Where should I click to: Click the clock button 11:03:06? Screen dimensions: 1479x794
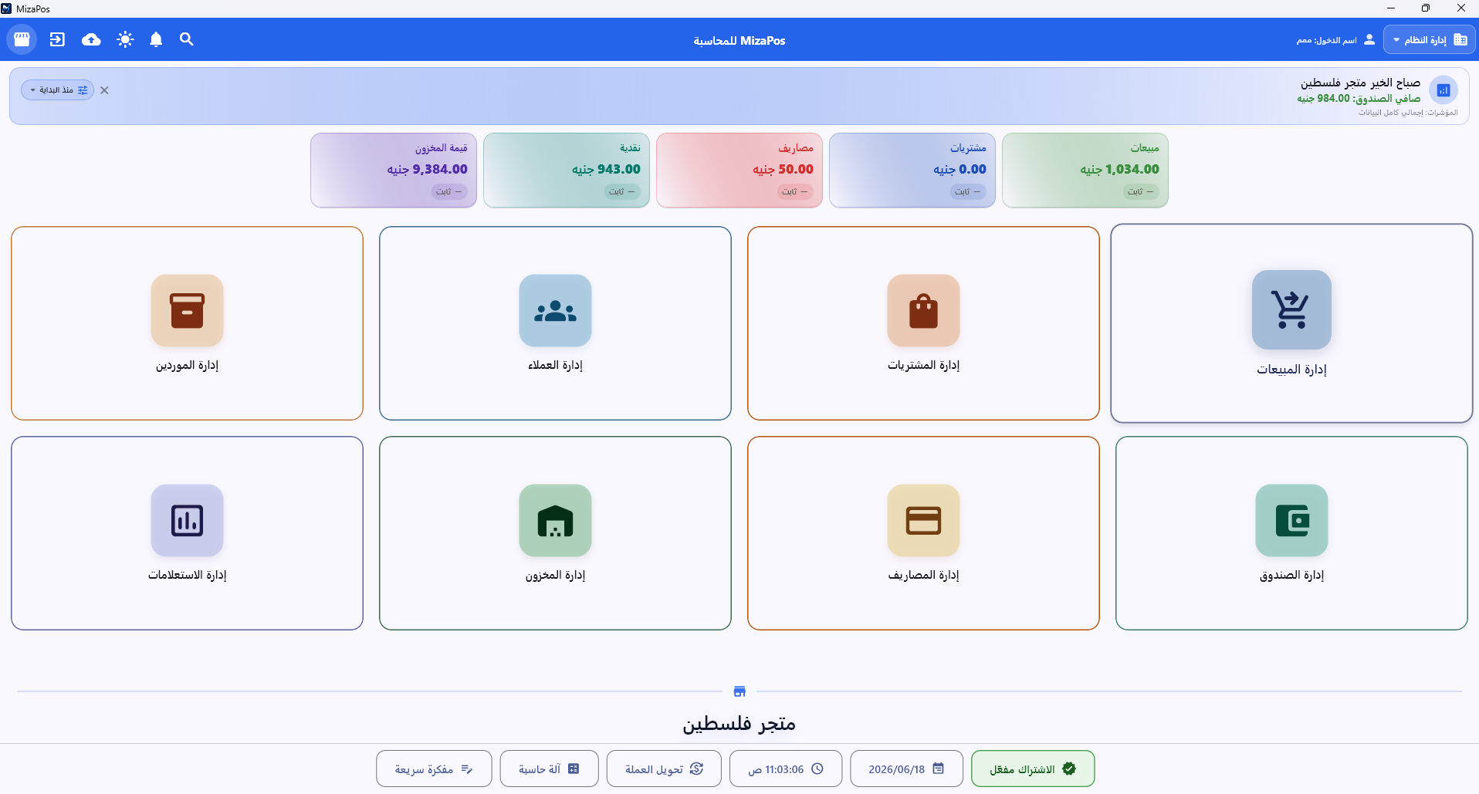[x=786, y=769]
